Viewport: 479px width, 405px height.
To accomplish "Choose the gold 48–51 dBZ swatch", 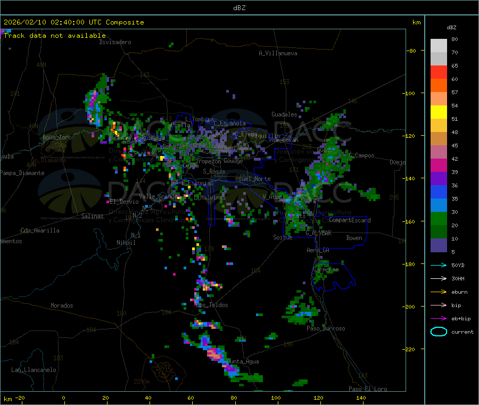I will [439, 125].
